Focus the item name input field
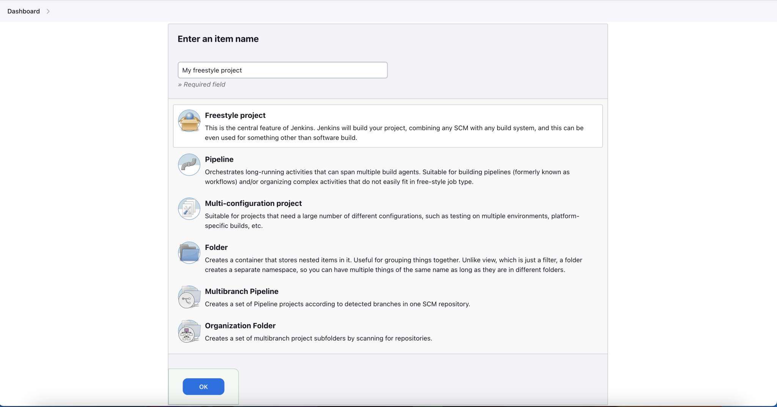This screenshot has height=407, width=777. [x=283, y=70]
